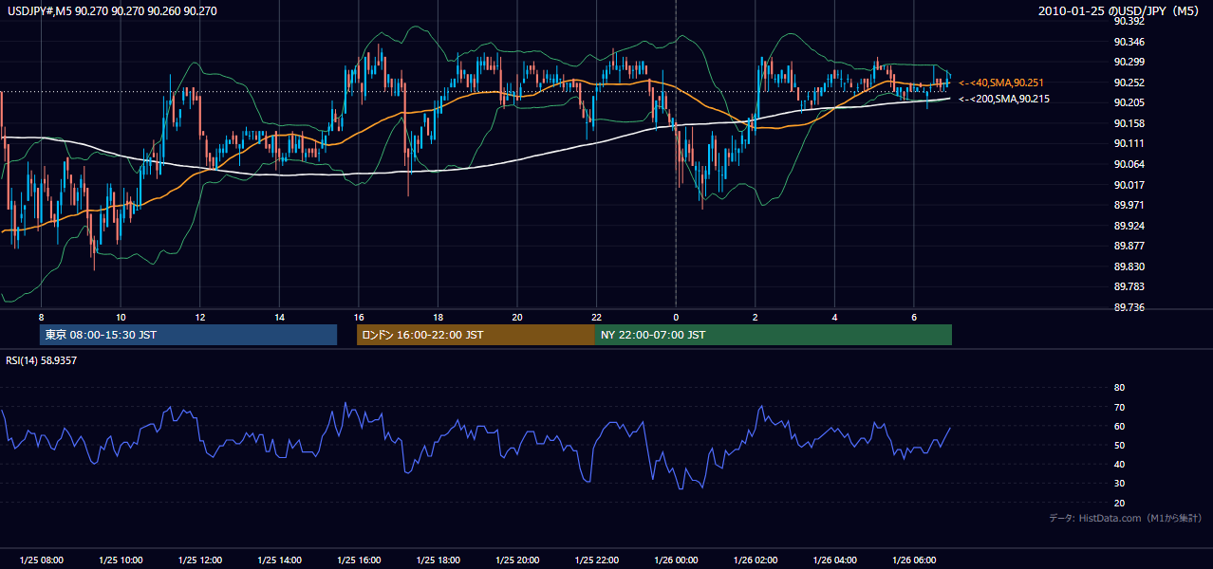Select the NY 22:00-07:00 JST session bar
Screen dimensions: 1213x569
[x=774, y=335]
